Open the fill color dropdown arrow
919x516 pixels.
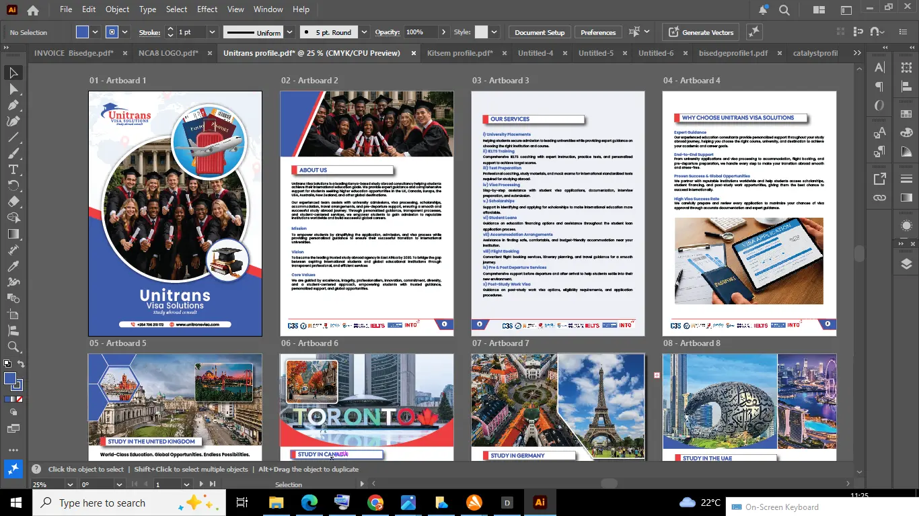(x=95, y=32)
